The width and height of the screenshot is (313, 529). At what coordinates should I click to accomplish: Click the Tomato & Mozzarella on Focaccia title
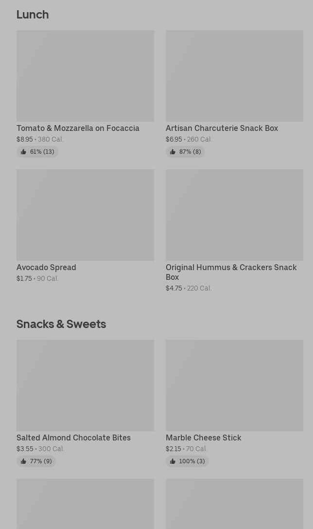[x=78, y=128]
